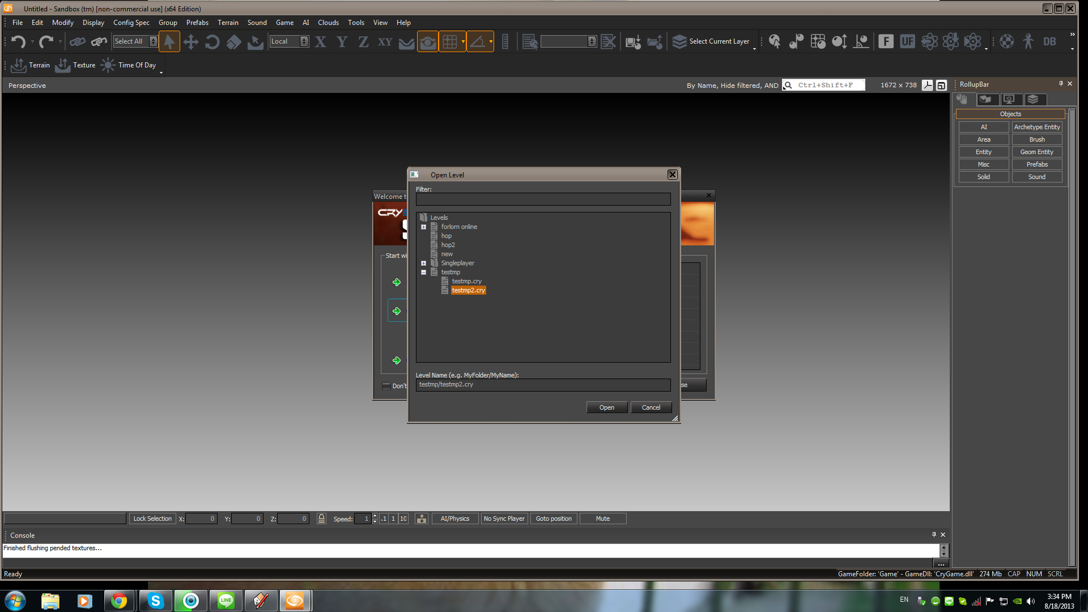Open Windows Explorer from the taskbar
Image resolution: width=1088 pixels, height=612 pixels.
click(50, 601)
